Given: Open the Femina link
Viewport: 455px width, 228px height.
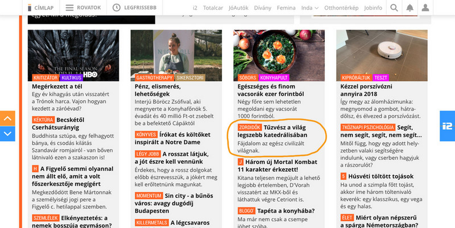Looking at the screenshot, I should click(x=286, y=8).
